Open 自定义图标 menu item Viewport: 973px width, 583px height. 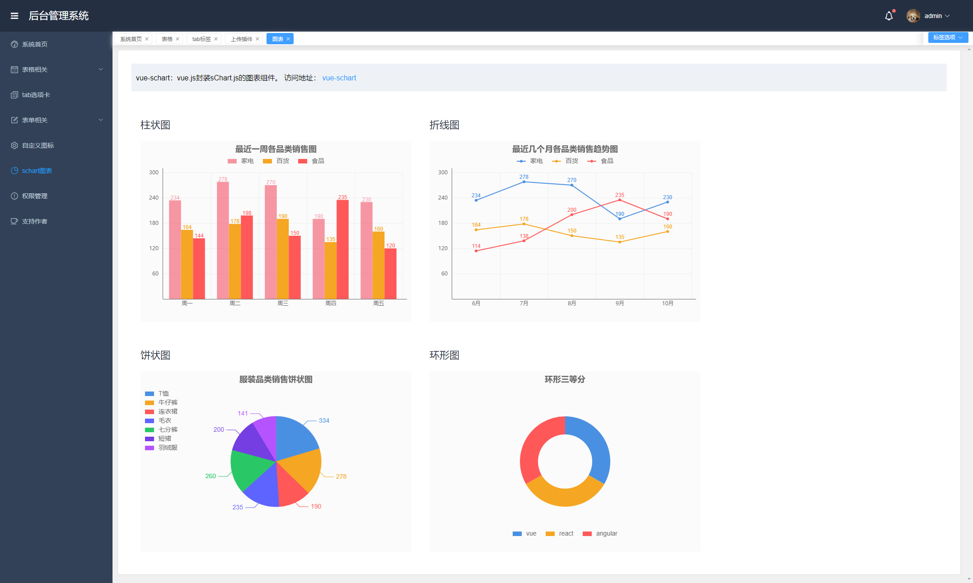coord(56,145)
